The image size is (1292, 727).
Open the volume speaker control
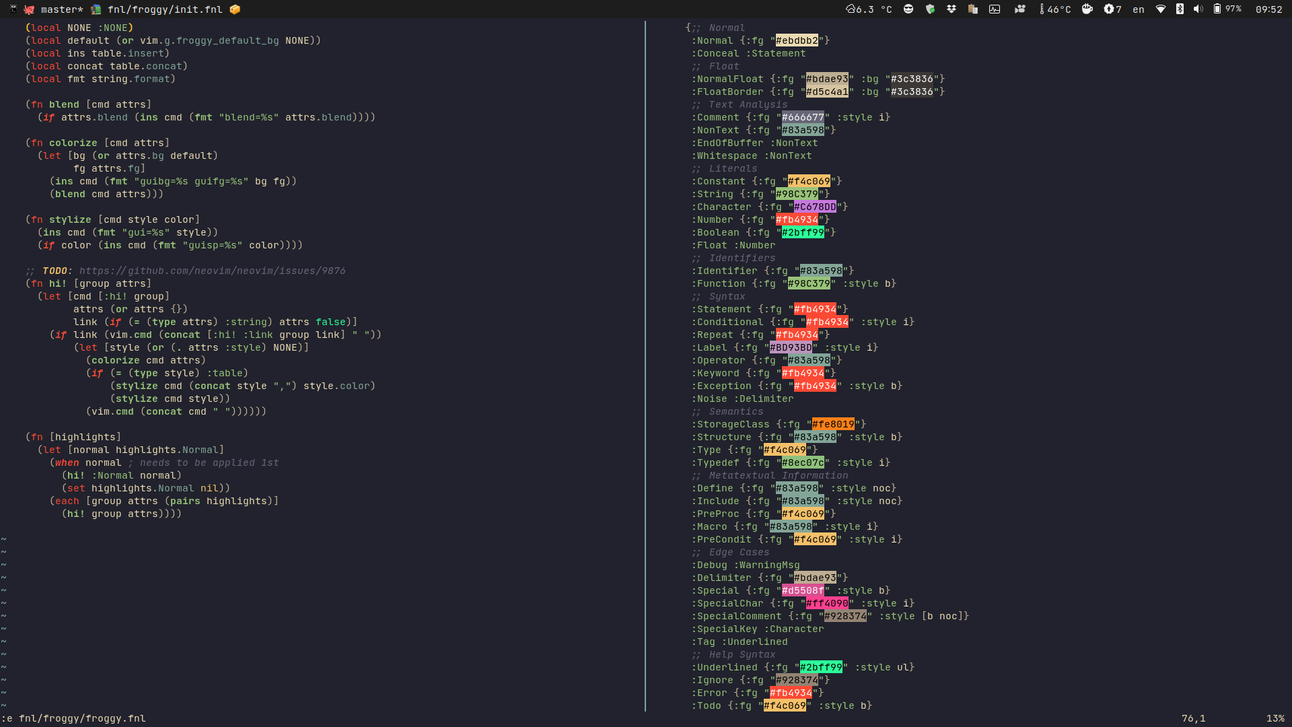point(1198,9)
